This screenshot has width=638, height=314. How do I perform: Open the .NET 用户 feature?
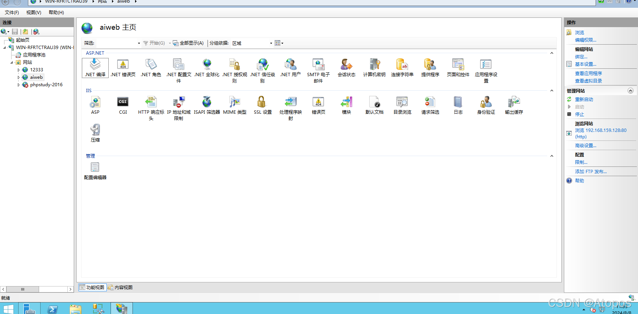[290, 68]
